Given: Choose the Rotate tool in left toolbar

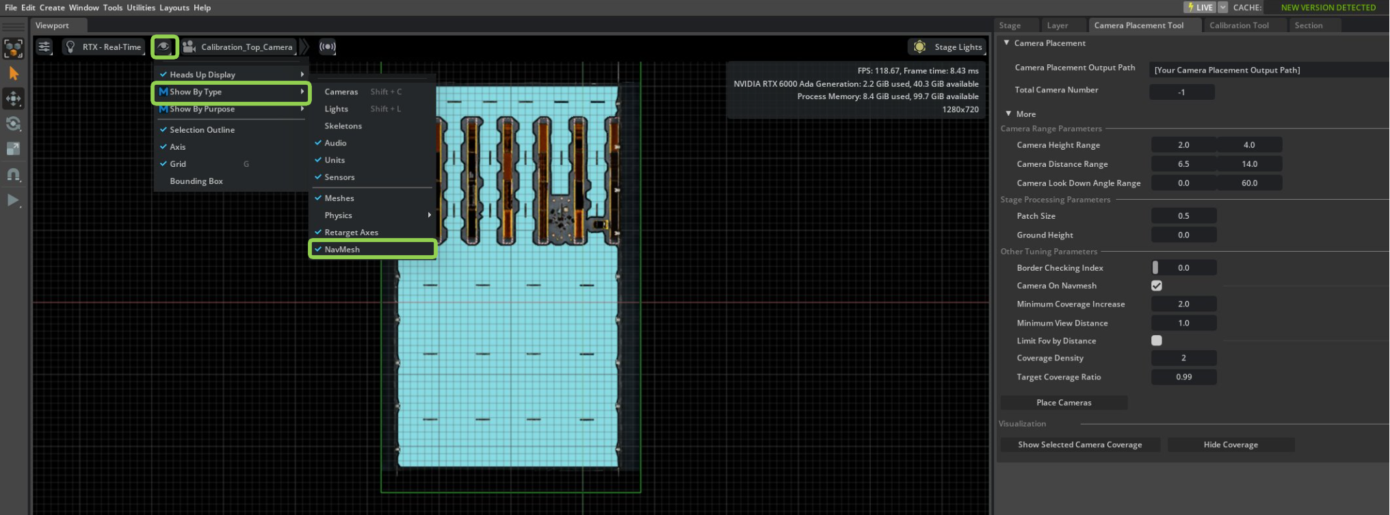Looking at the screenshot, I should click(x=14, y=124).
